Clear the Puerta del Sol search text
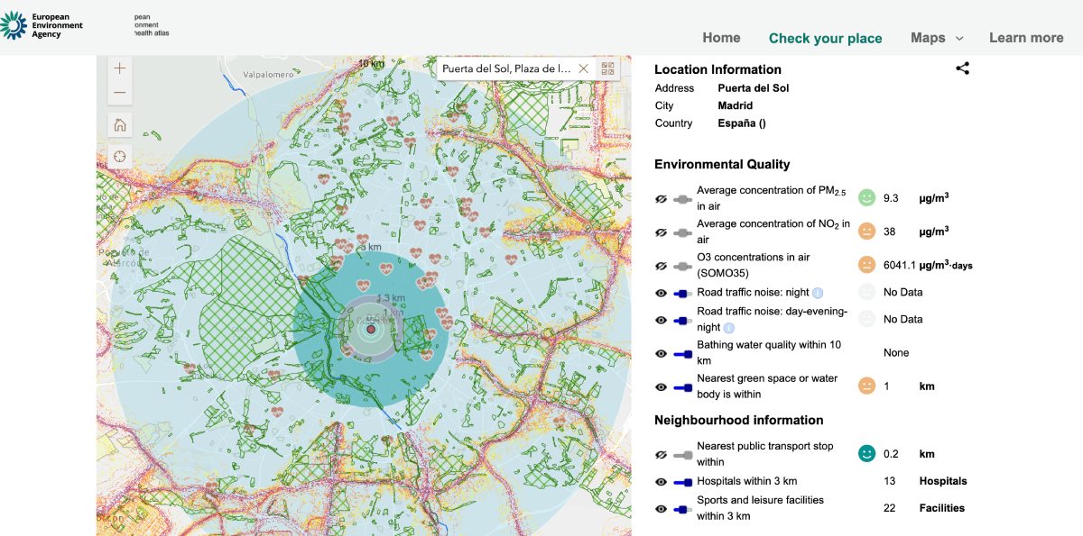Screen dimensions: 1083x536 coord(583,68)
